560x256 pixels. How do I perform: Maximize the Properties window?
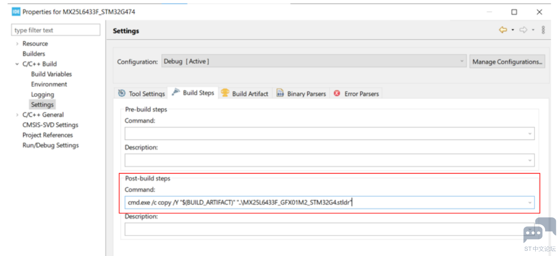(x=514, y=12)
